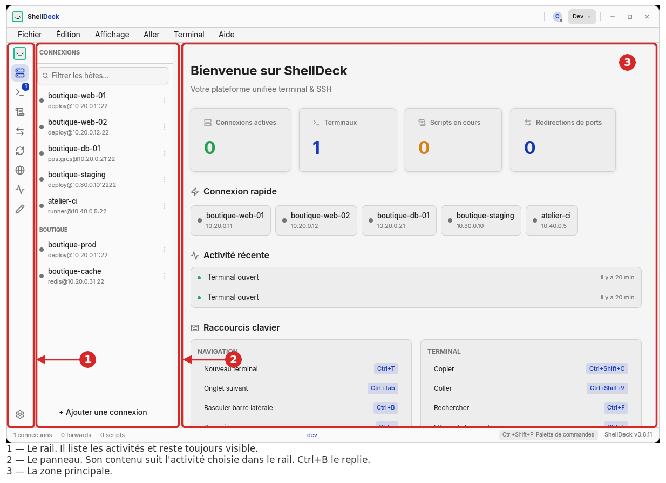Click '1 connections' in the status bar
This screenshot has height=483, width=666.
pos(33,435)
